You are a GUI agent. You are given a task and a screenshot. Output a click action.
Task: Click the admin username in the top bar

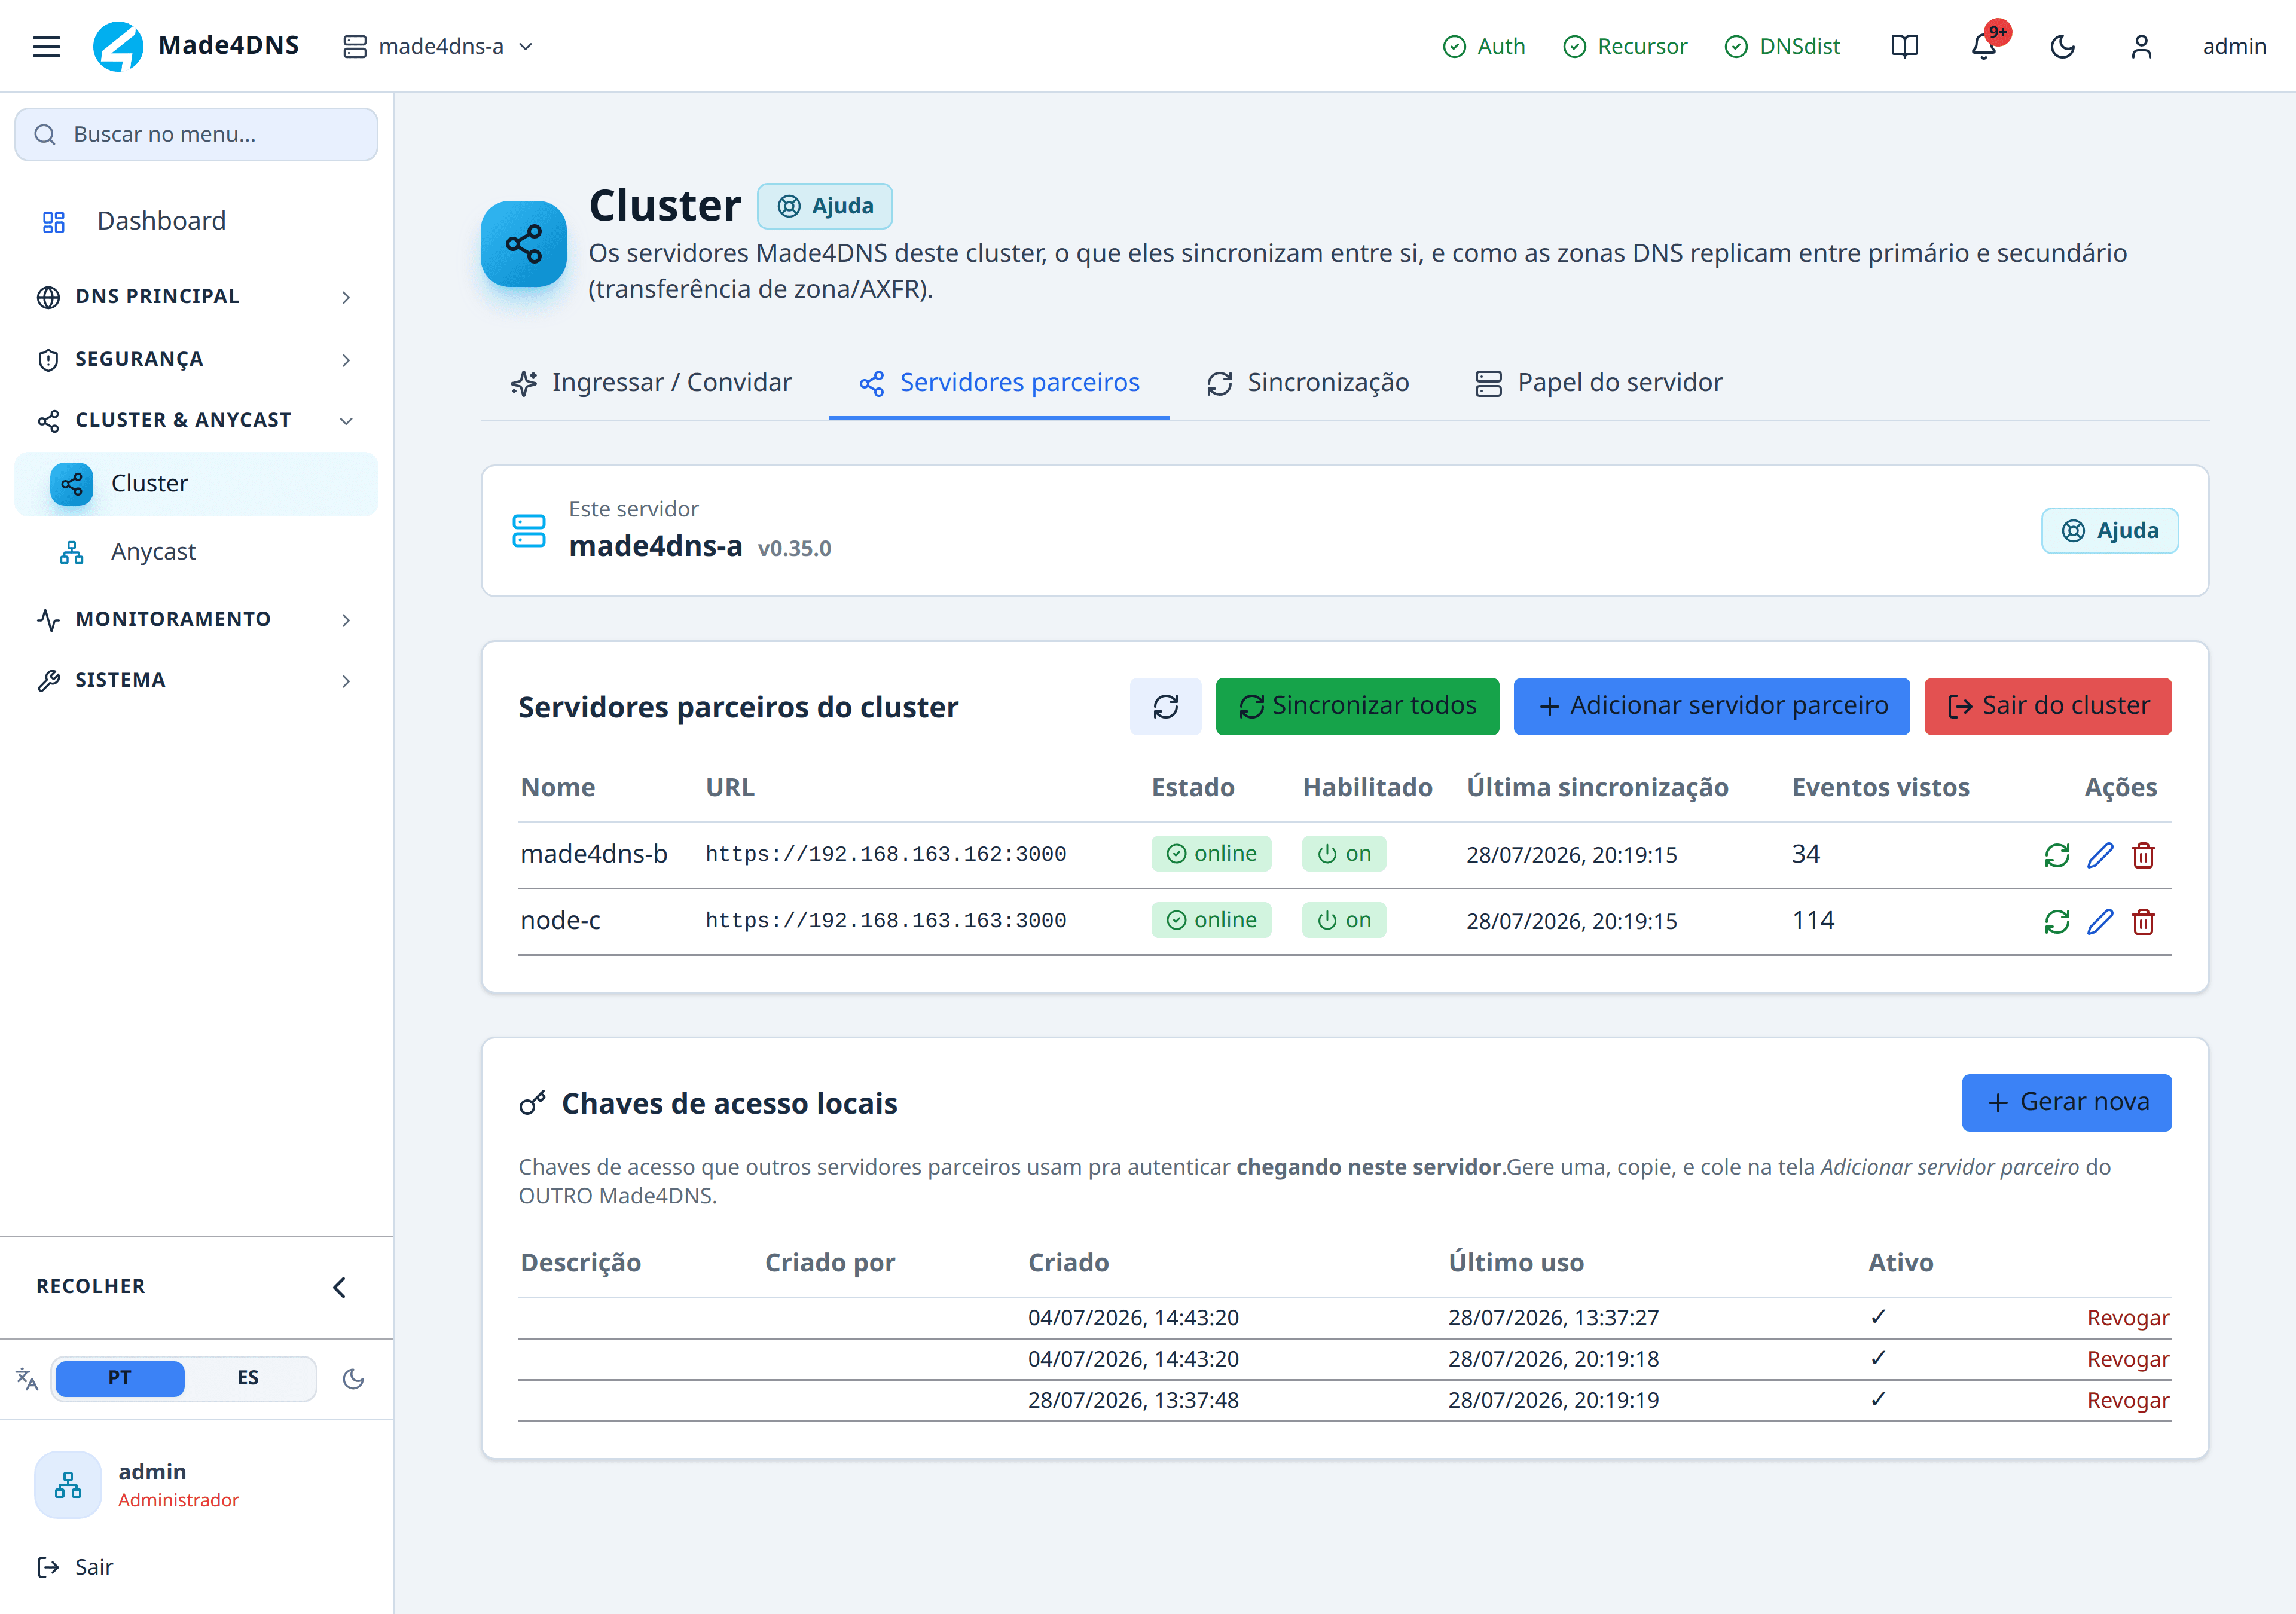[2234, 46]
